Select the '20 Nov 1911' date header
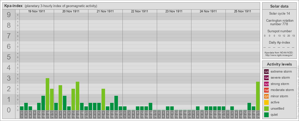The width and height of the screenshot is (299, 121). tap(71, 11)
